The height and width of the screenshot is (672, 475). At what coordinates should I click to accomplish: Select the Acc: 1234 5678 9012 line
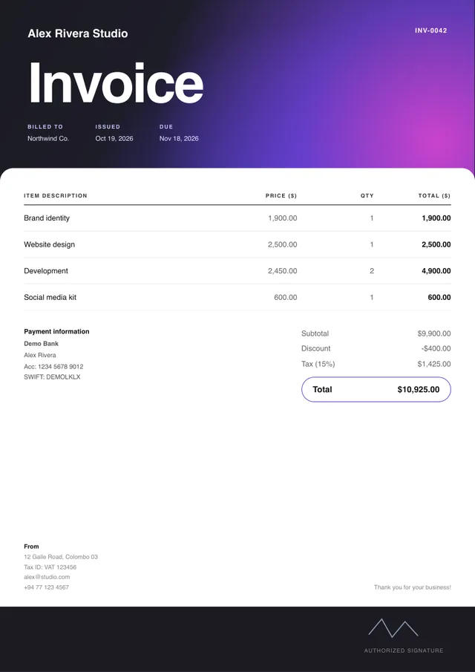[53, 367]
